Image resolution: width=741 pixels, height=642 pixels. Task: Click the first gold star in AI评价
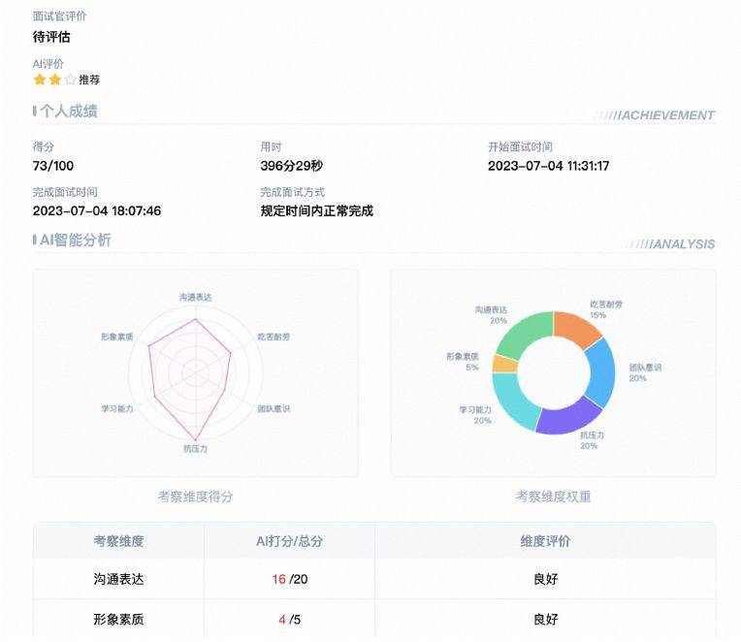coord(40,80)
